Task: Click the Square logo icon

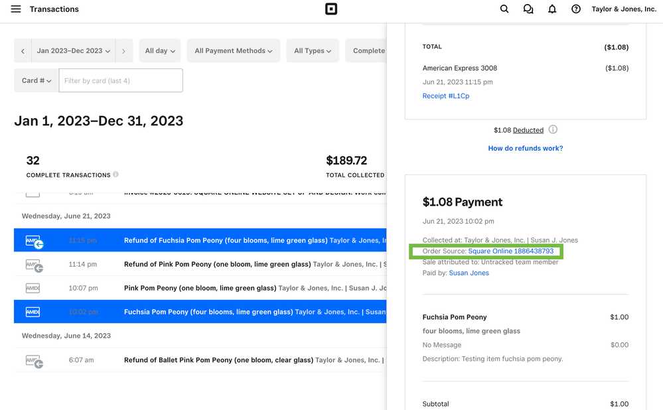Action: [331, 9]
